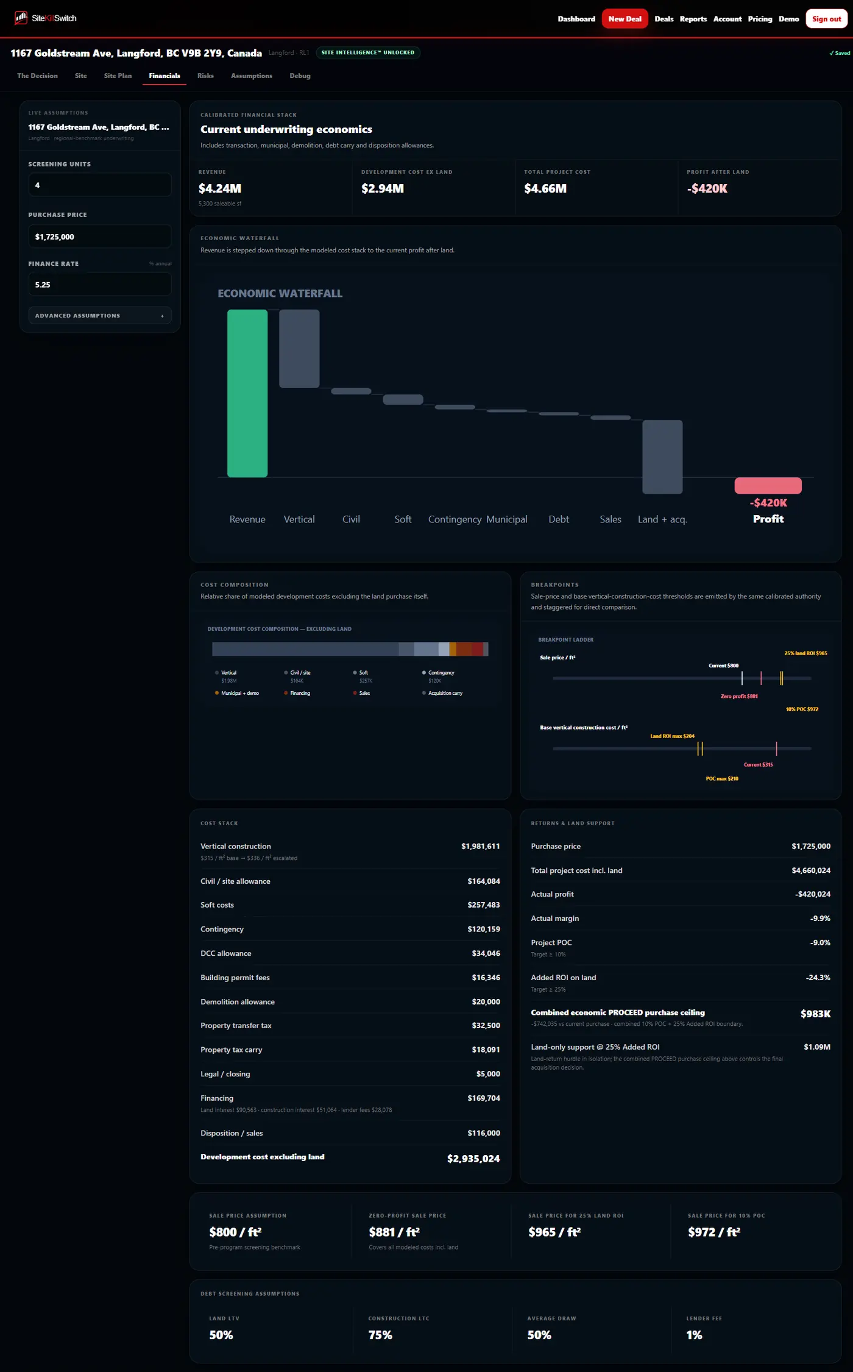Go to Reports in the top navigation
853x1372 pixels.
693,19
